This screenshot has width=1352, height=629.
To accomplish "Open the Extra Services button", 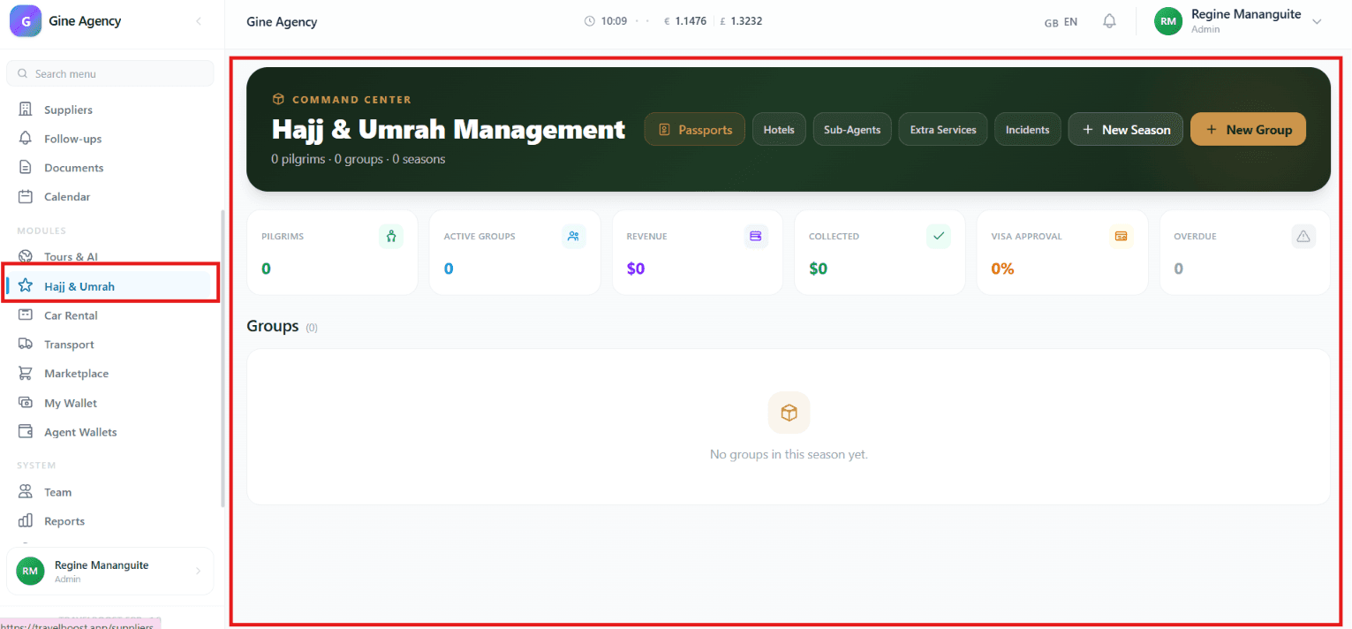I will click(x=943, y=129).
